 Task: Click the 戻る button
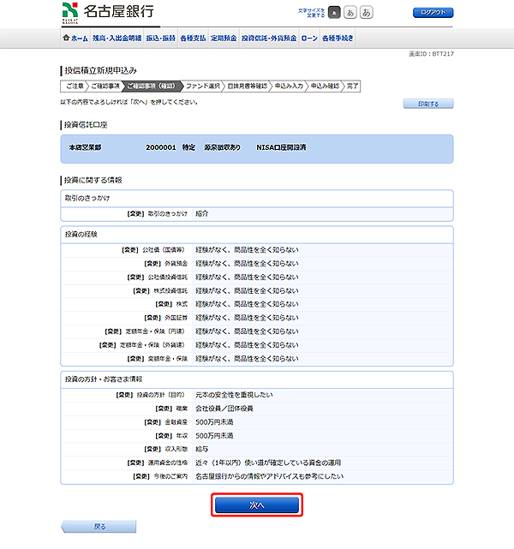[x=99, y=526]
